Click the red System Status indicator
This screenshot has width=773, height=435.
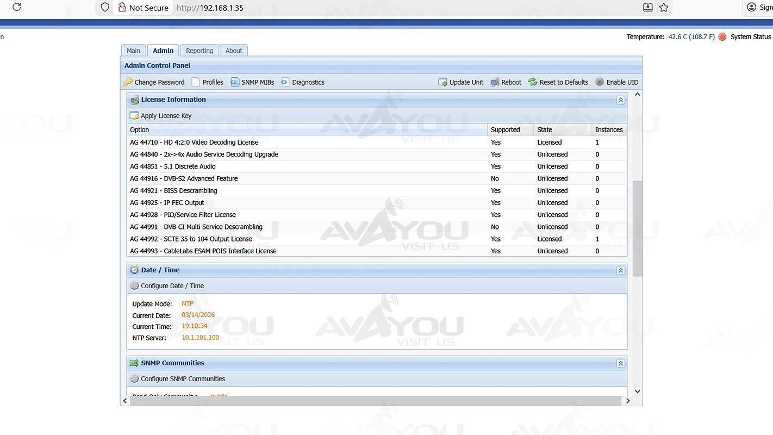pos(722,37)
